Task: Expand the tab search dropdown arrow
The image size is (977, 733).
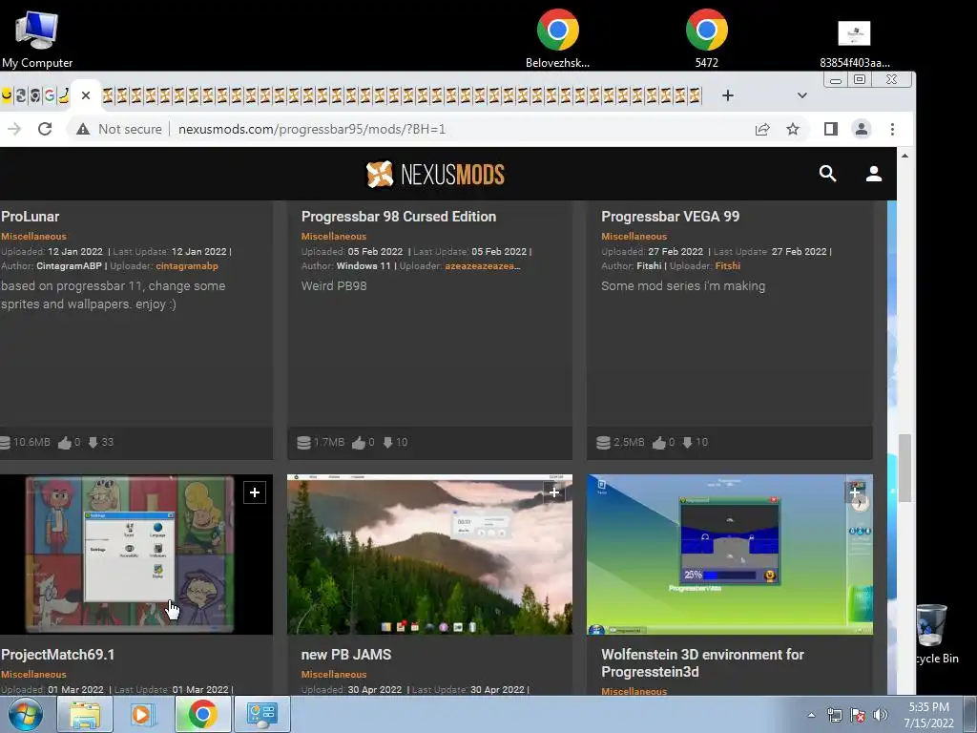Action: (x=801, y=95)
